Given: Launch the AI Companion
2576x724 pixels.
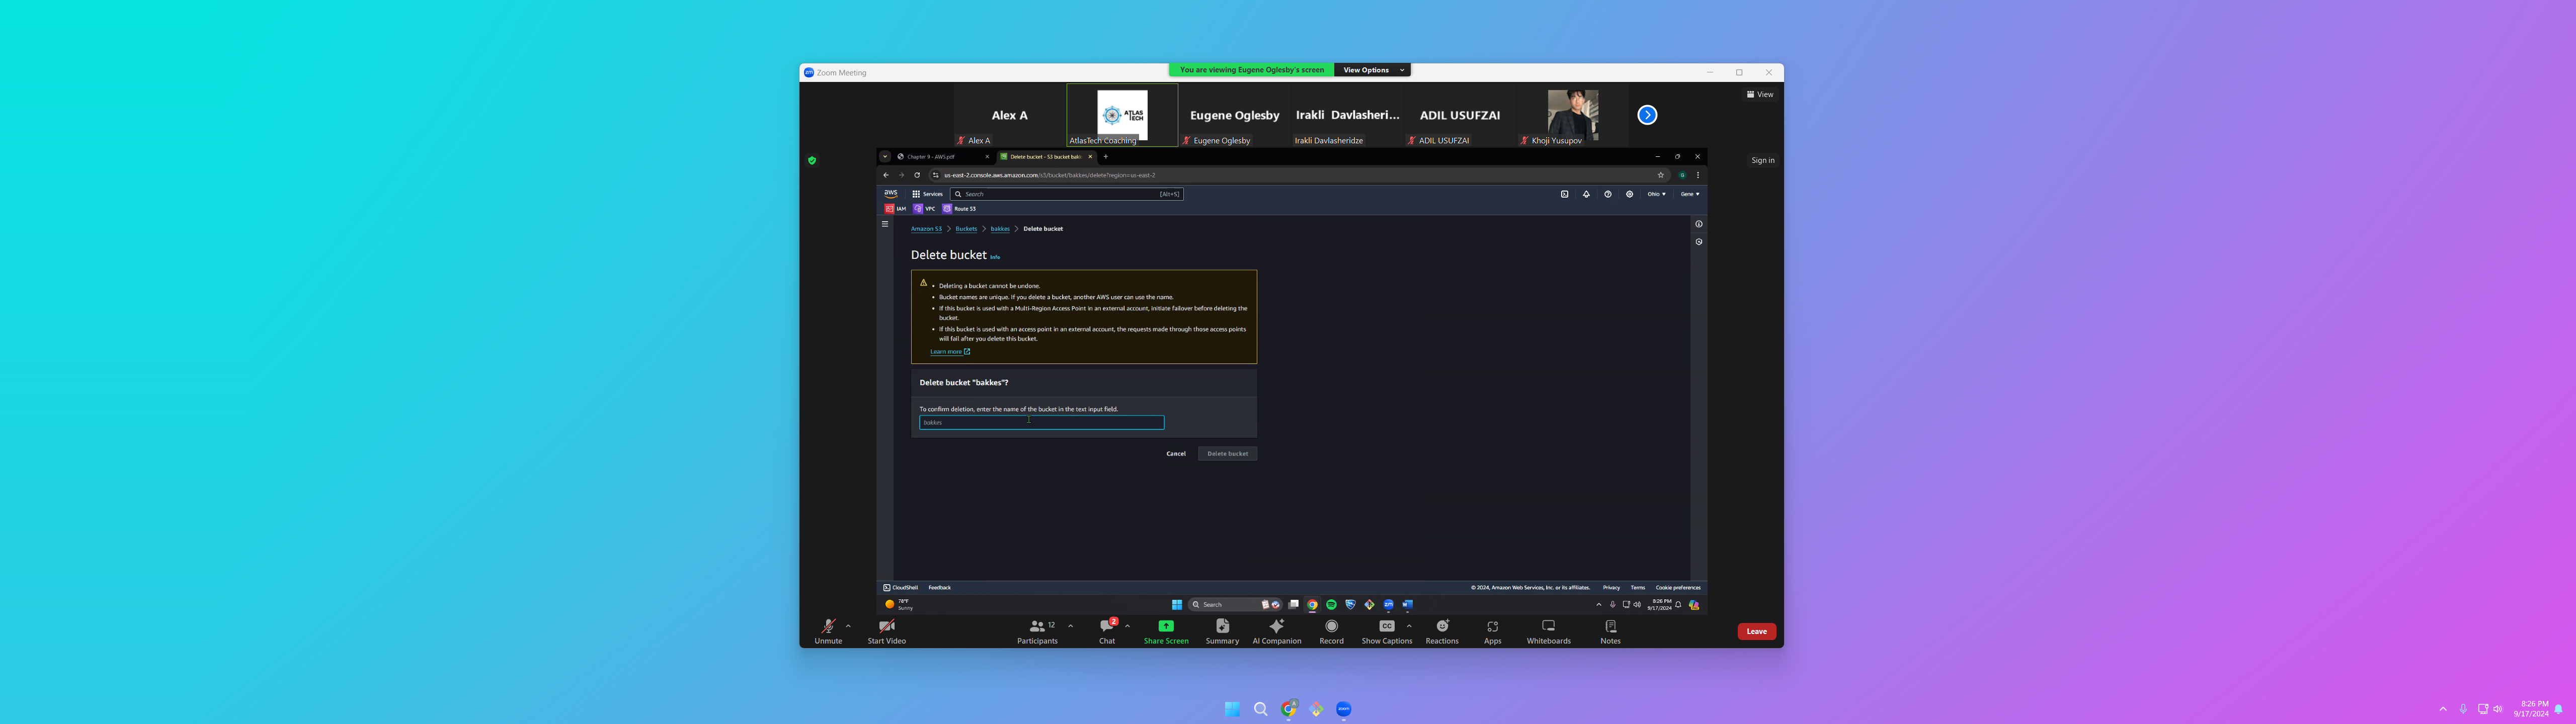Looking at the screenshot, I should [1276, 627].
